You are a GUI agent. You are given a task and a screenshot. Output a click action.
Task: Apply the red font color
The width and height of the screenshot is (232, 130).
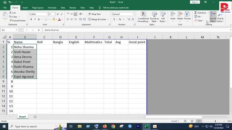[x=59, y=19]
